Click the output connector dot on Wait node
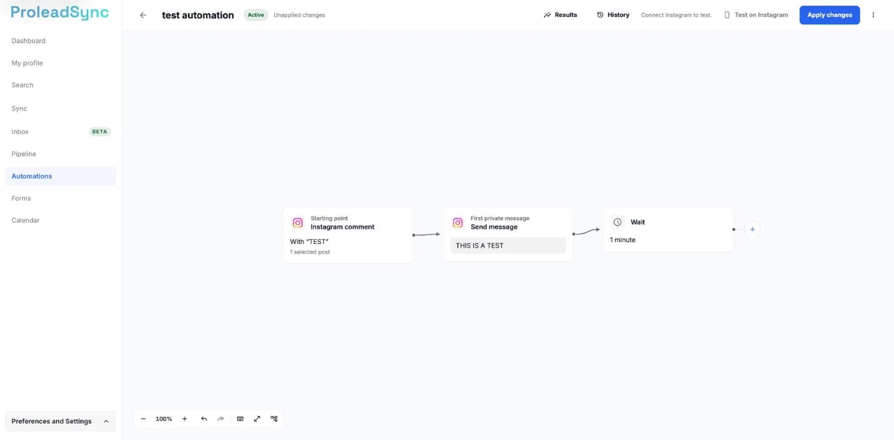 point(734,230)
